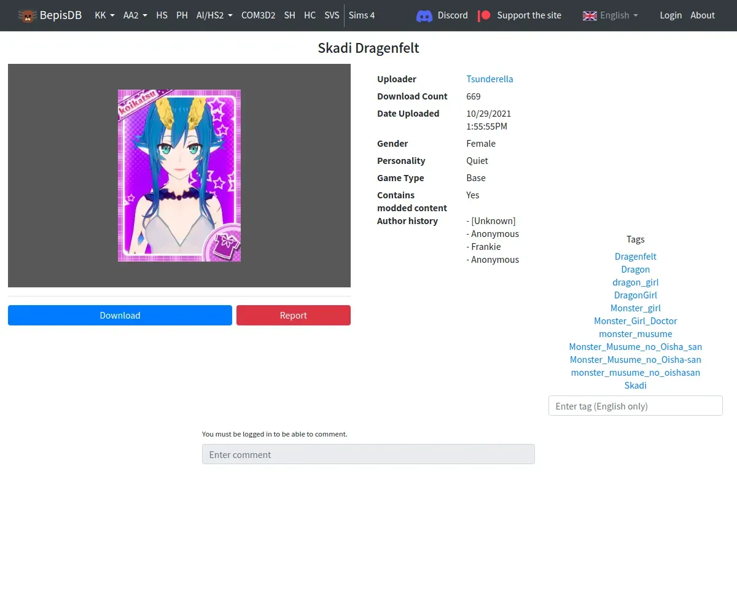737x614 pixels.
Task: Open the English language selector
Action: coord(610,15)
